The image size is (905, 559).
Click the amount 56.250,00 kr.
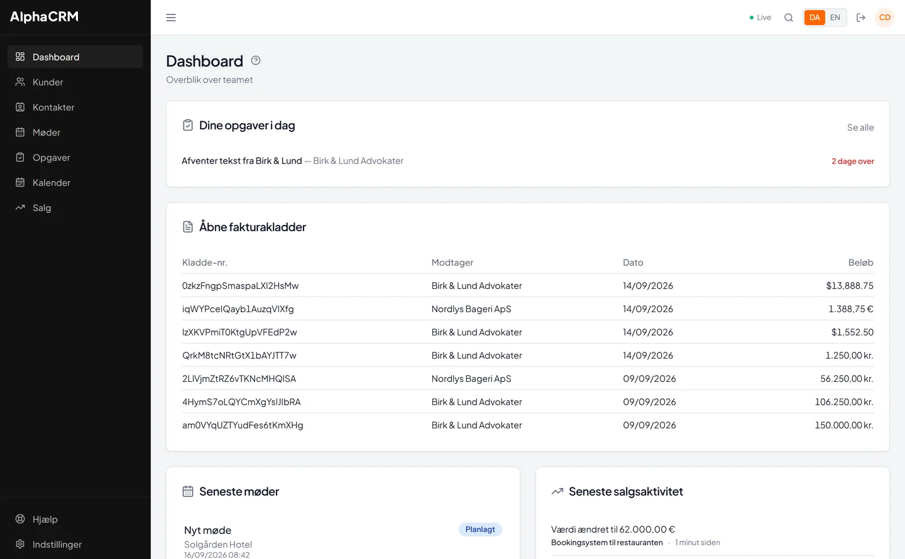point(847,379)
